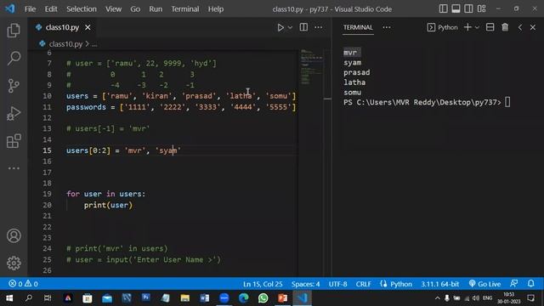Open the Manage gear settings icon
The width and height of the screenshot is (544, 306).
(x=14, y=263)
